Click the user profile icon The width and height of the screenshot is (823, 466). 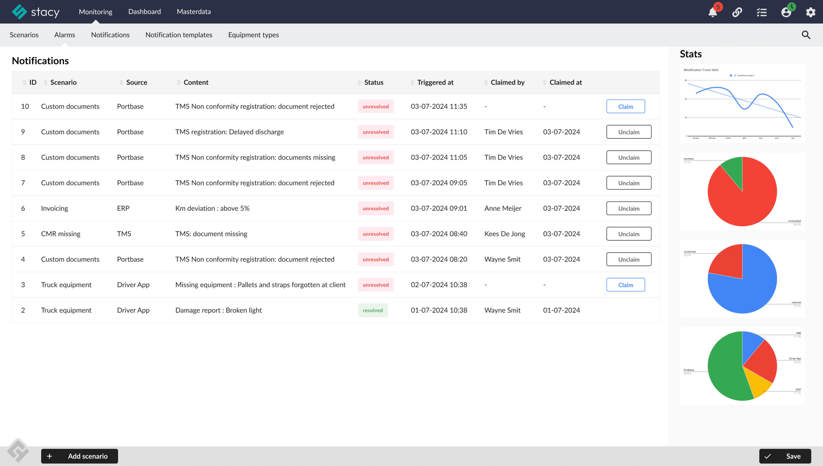click(x=786, y=11)
